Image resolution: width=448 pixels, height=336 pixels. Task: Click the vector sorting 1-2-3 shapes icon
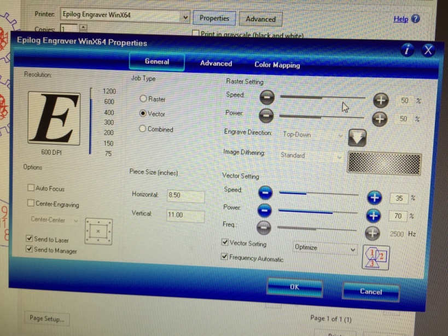click(x=375, y=257)
